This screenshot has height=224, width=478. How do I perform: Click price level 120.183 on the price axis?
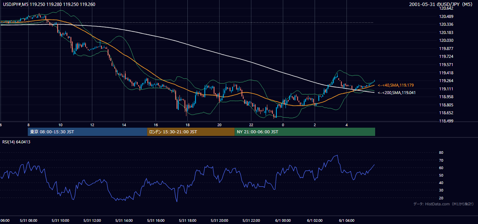447,32
